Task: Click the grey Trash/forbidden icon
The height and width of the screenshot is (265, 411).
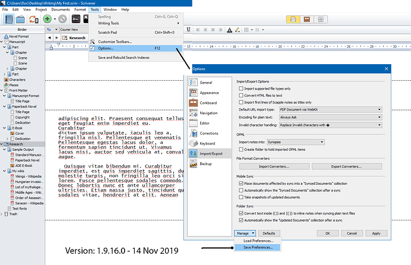Action: [x=63, y=19]
